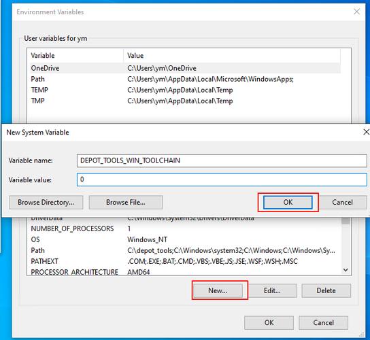Close the New System Variable dialog

[x=366, y=132]
